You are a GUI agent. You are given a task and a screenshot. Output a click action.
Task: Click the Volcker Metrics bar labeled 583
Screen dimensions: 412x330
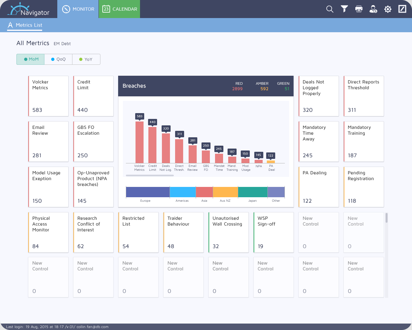coord(139,142)
